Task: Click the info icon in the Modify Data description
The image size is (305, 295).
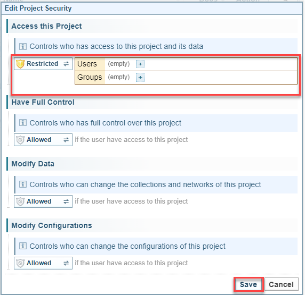Action: click(x=23, y=184)
